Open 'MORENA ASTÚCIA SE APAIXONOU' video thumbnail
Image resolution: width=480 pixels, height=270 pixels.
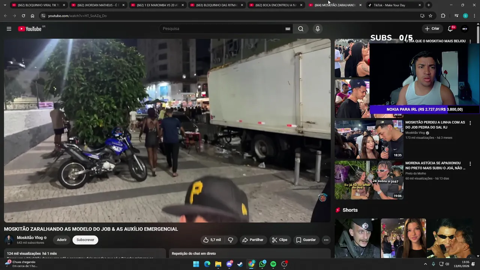(369, 180)
